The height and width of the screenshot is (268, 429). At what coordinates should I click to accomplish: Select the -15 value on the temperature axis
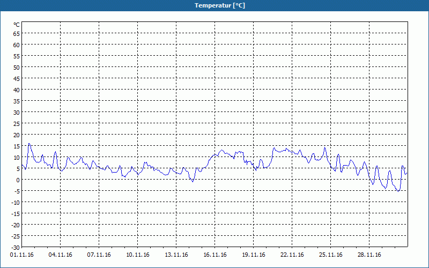click(16, 213)
